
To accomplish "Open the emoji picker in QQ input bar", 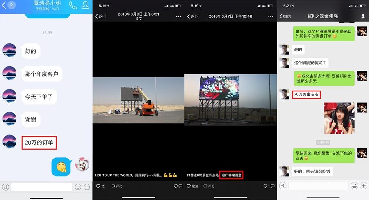I will tap(78, 187).
